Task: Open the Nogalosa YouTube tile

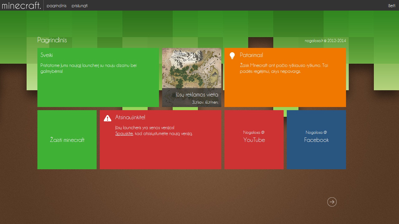Action: (x=254, y=140)
